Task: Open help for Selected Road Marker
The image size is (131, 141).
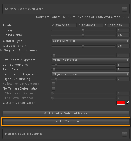Action: coord(124,9)
